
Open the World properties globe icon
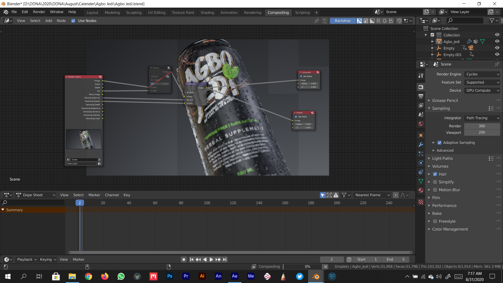421,124
